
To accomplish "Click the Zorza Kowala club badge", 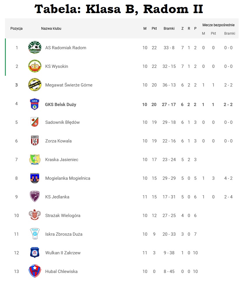I will (x=35, y=141).
